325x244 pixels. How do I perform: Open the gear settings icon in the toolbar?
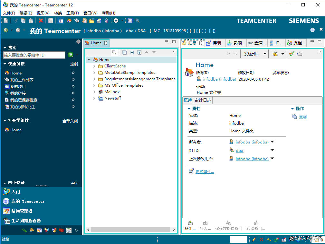point(116,21)
